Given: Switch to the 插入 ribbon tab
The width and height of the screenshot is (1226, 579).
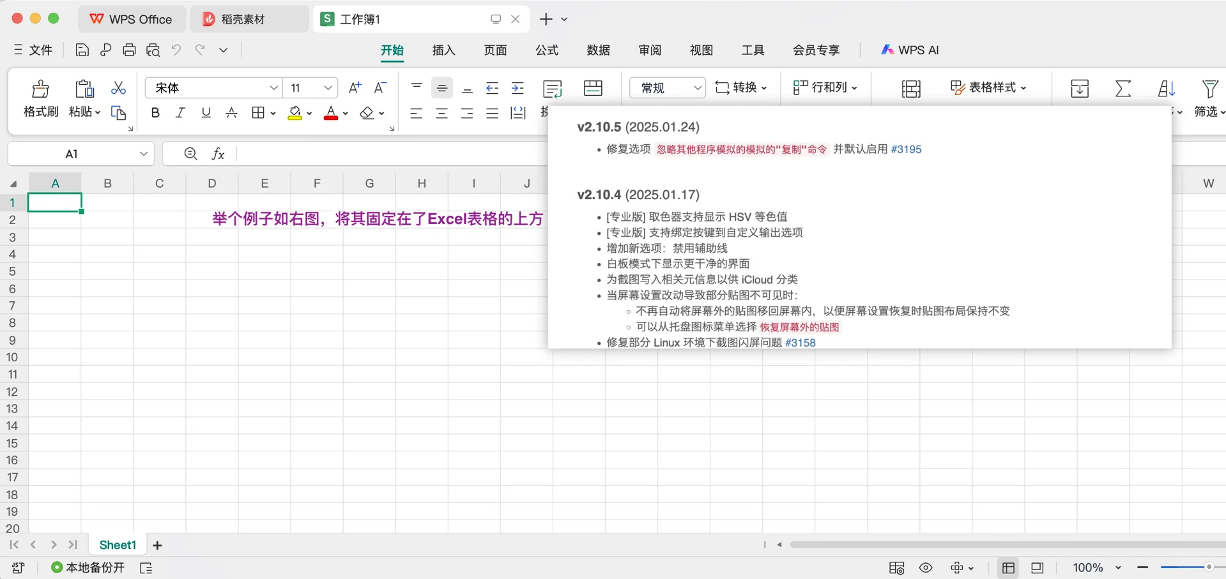Looking at the screenshot, I should 443,50.
